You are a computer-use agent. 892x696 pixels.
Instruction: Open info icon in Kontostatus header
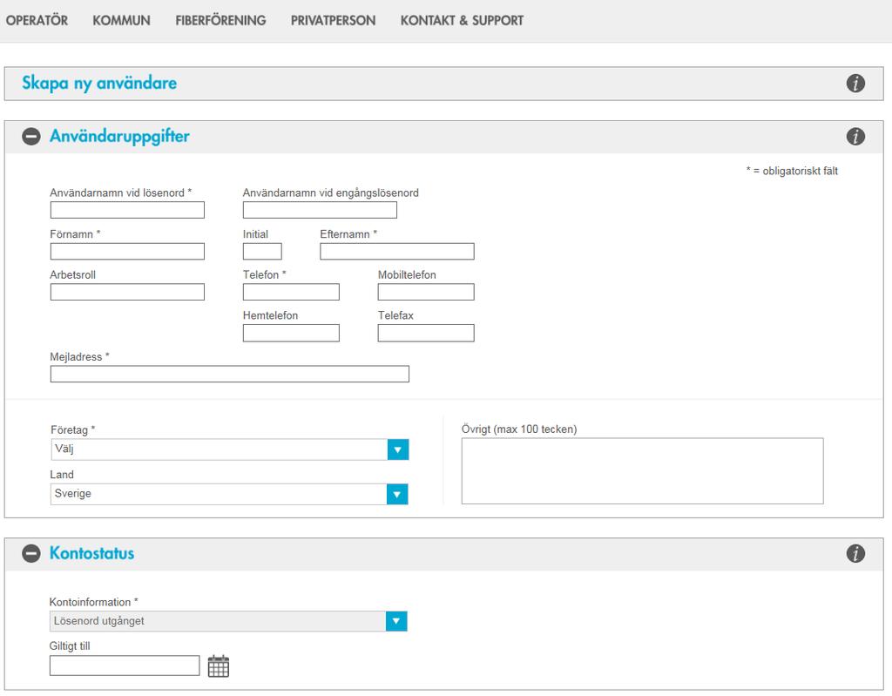pos(855,553)
